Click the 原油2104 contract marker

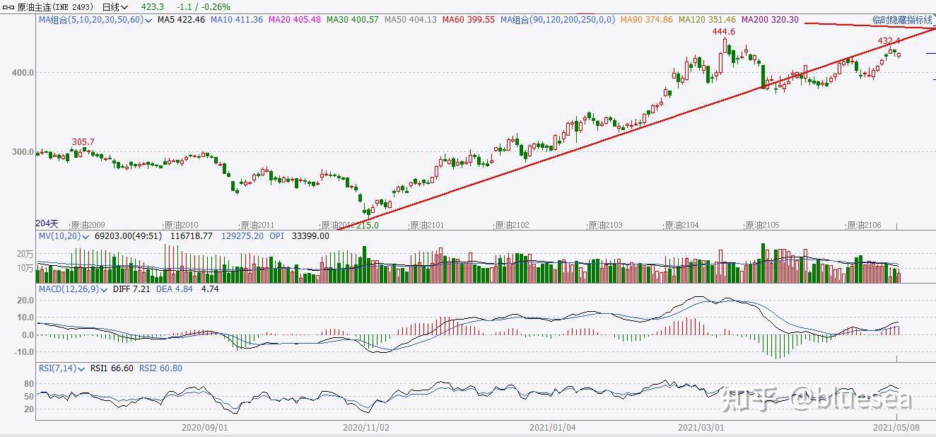(681, 225)
